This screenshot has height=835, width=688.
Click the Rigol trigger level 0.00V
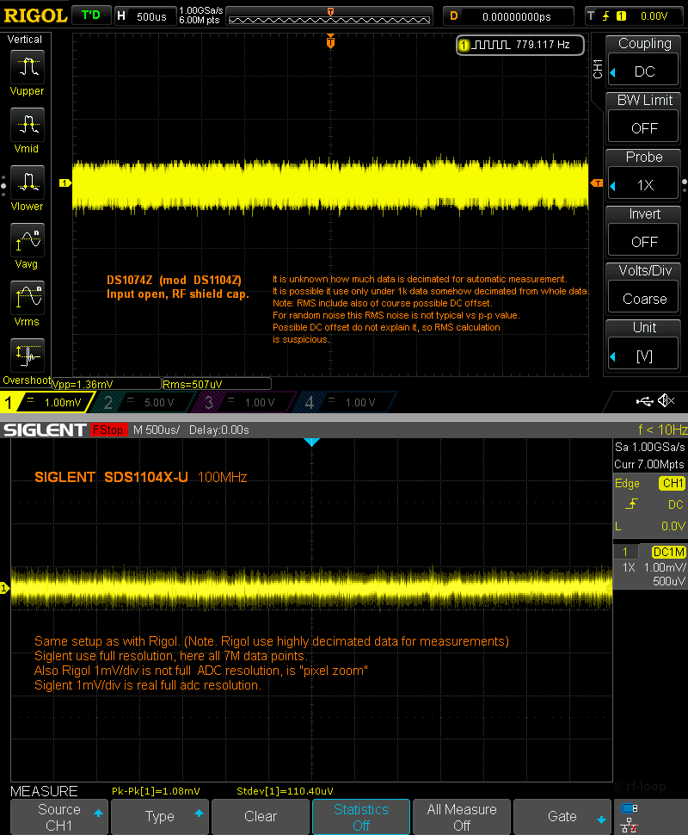(654, 16)
